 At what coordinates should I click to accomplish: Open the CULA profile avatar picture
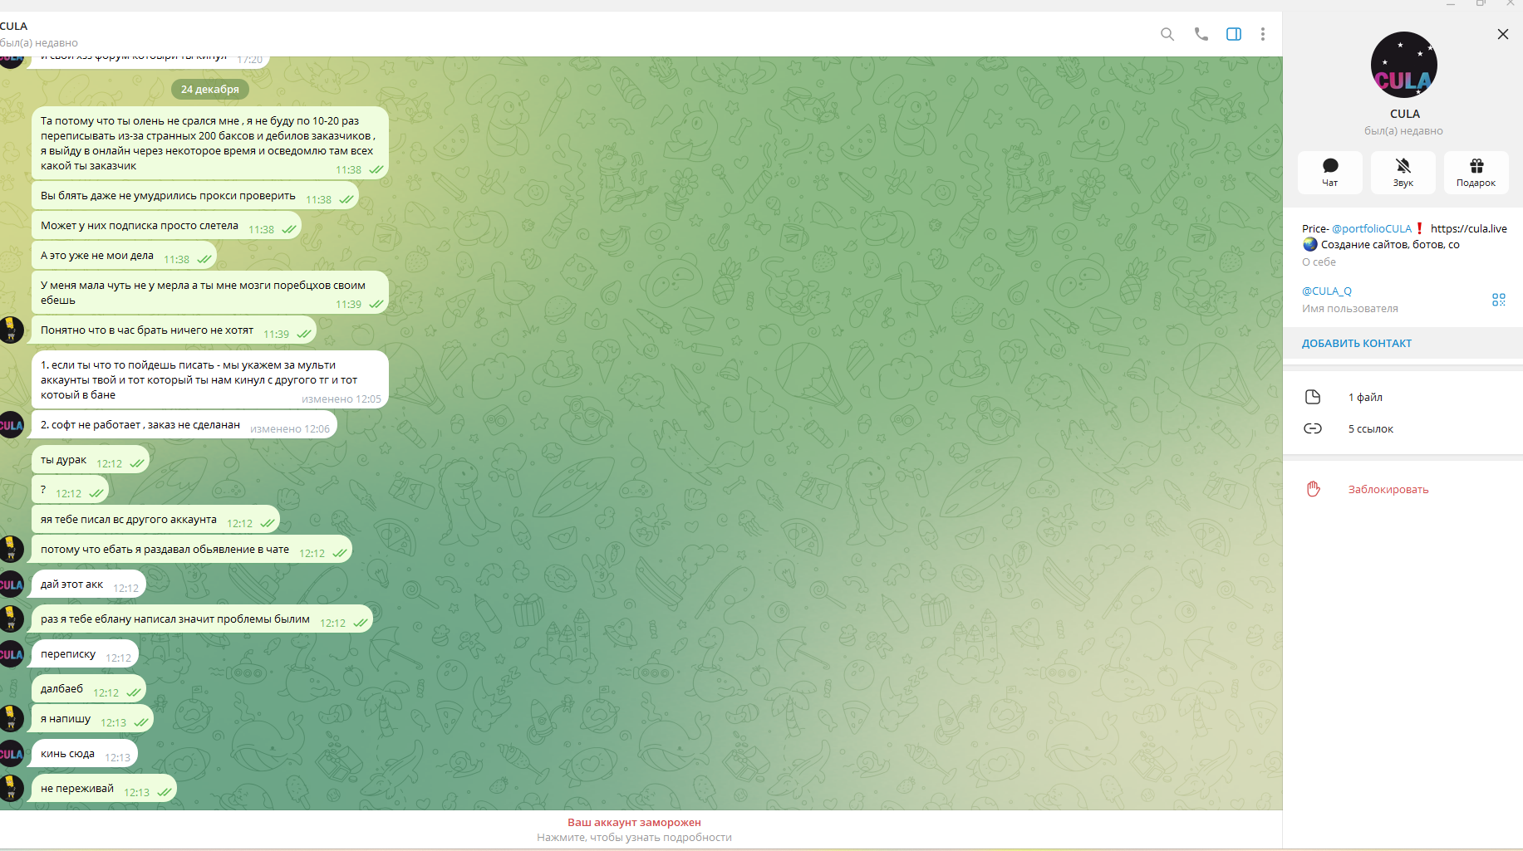coord(1403,65)
